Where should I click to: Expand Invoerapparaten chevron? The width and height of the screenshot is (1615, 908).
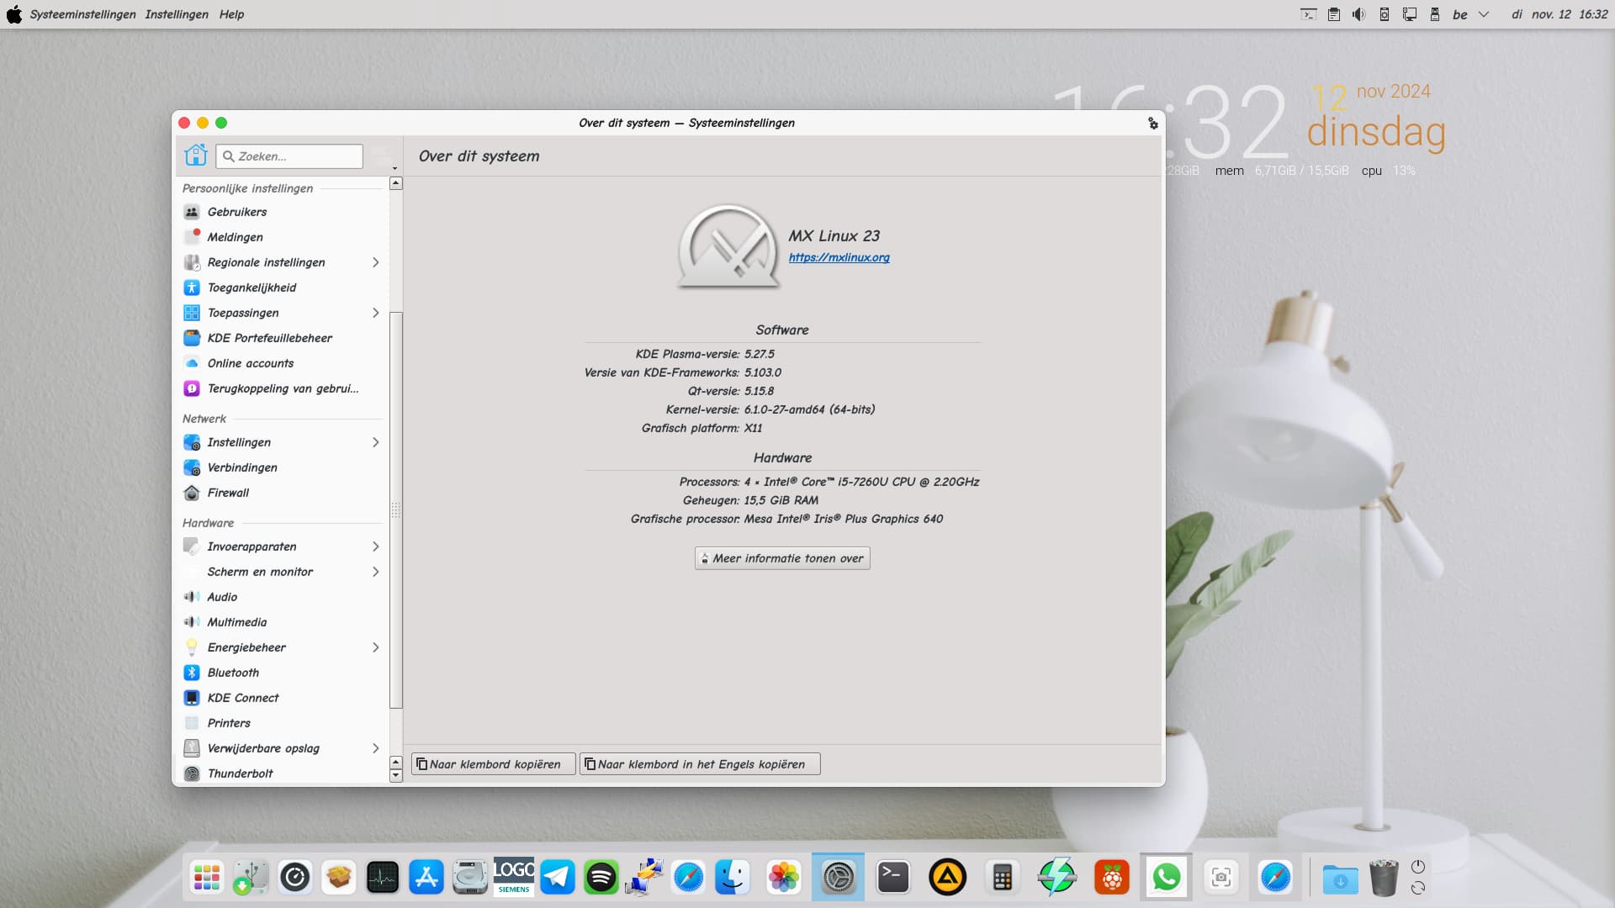click(375, 546)
